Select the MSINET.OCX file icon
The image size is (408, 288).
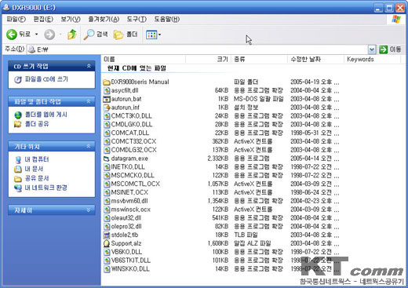point(107,192)
